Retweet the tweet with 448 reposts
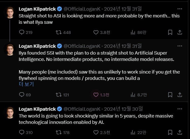 [59, 32]
